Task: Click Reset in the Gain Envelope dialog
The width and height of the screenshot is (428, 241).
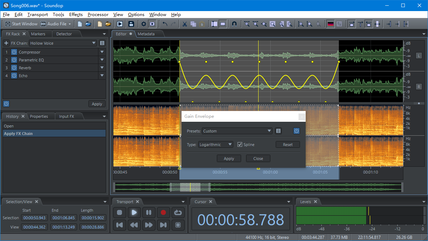Action: (x=287, y=144)
